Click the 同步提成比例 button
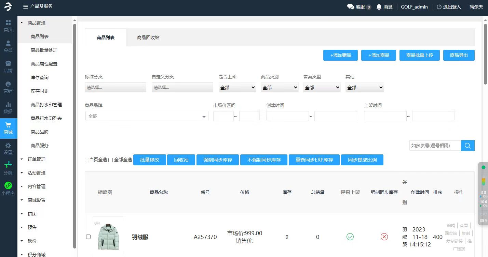 click(362, 160)
